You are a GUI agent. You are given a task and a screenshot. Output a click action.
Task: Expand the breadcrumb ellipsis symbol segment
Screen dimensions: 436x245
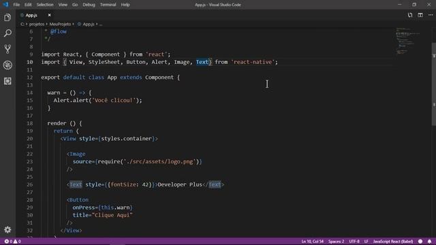[101, 24]
